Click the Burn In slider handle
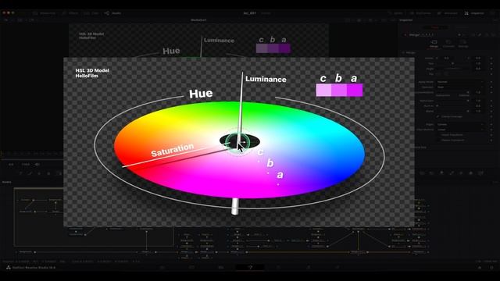 (x=437, y=106)
